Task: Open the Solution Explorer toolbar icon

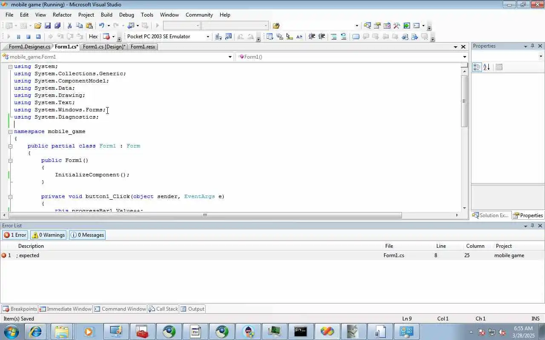Action: (367, 25)
